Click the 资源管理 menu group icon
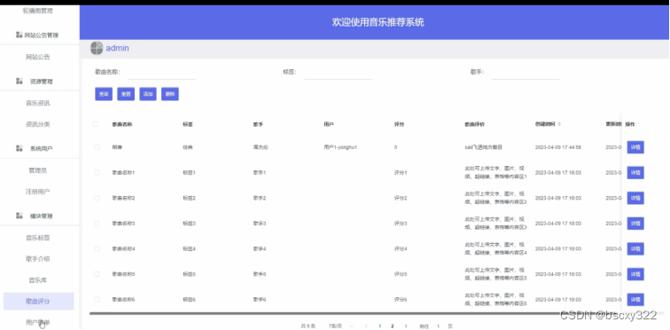The width and height of the screenshot is (670, 330). (x=19, y=81)
